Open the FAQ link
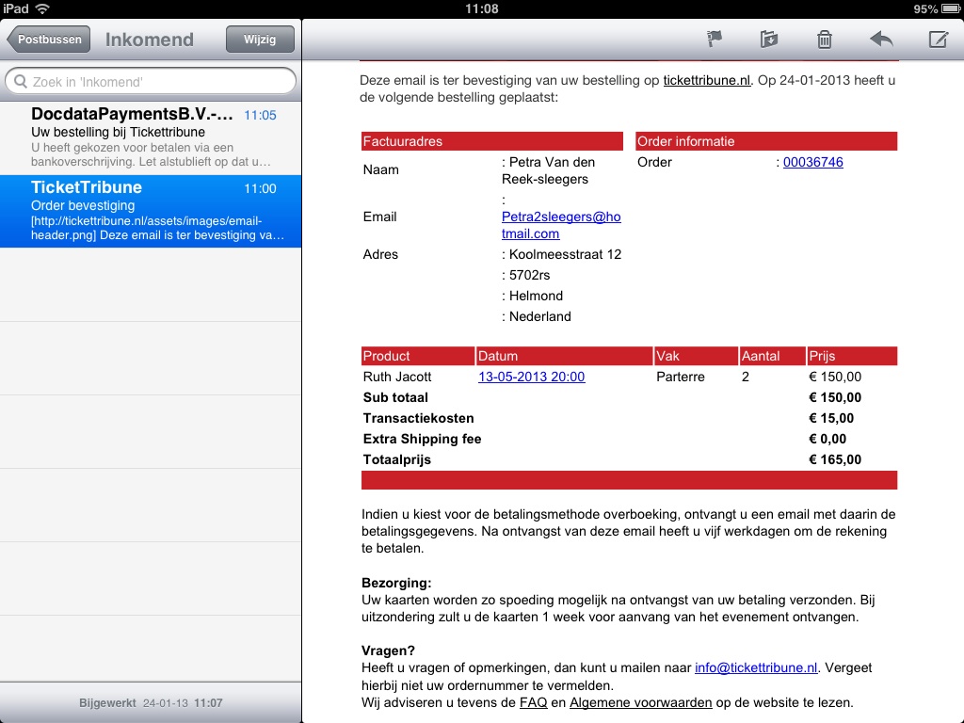The width and height of the screenshot is (964, 723). (x=533, y=702)
